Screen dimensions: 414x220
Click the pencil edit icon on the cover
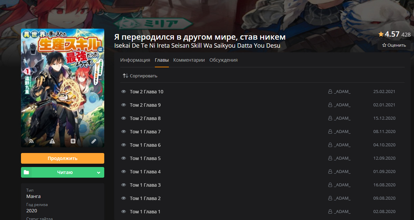(x=94, y=141)
